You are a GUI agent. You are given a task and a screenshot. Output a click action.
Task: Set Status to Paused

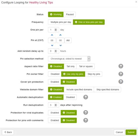click(x=70, y=14)
